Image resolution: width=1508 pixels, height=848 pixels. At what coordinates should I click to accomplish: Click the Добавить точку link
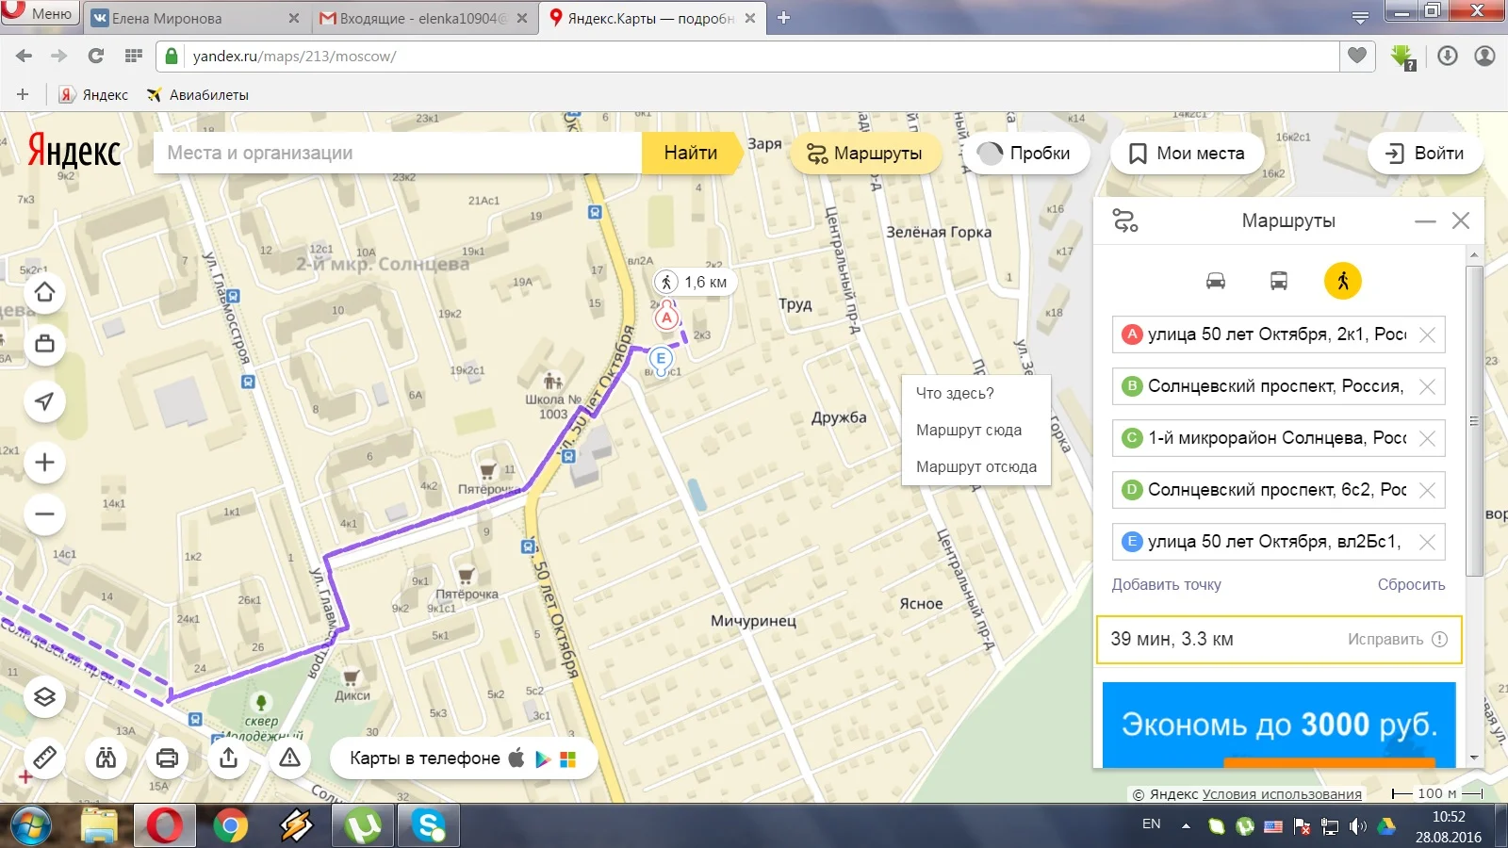pyautogui.click(x=1166, y=585)
